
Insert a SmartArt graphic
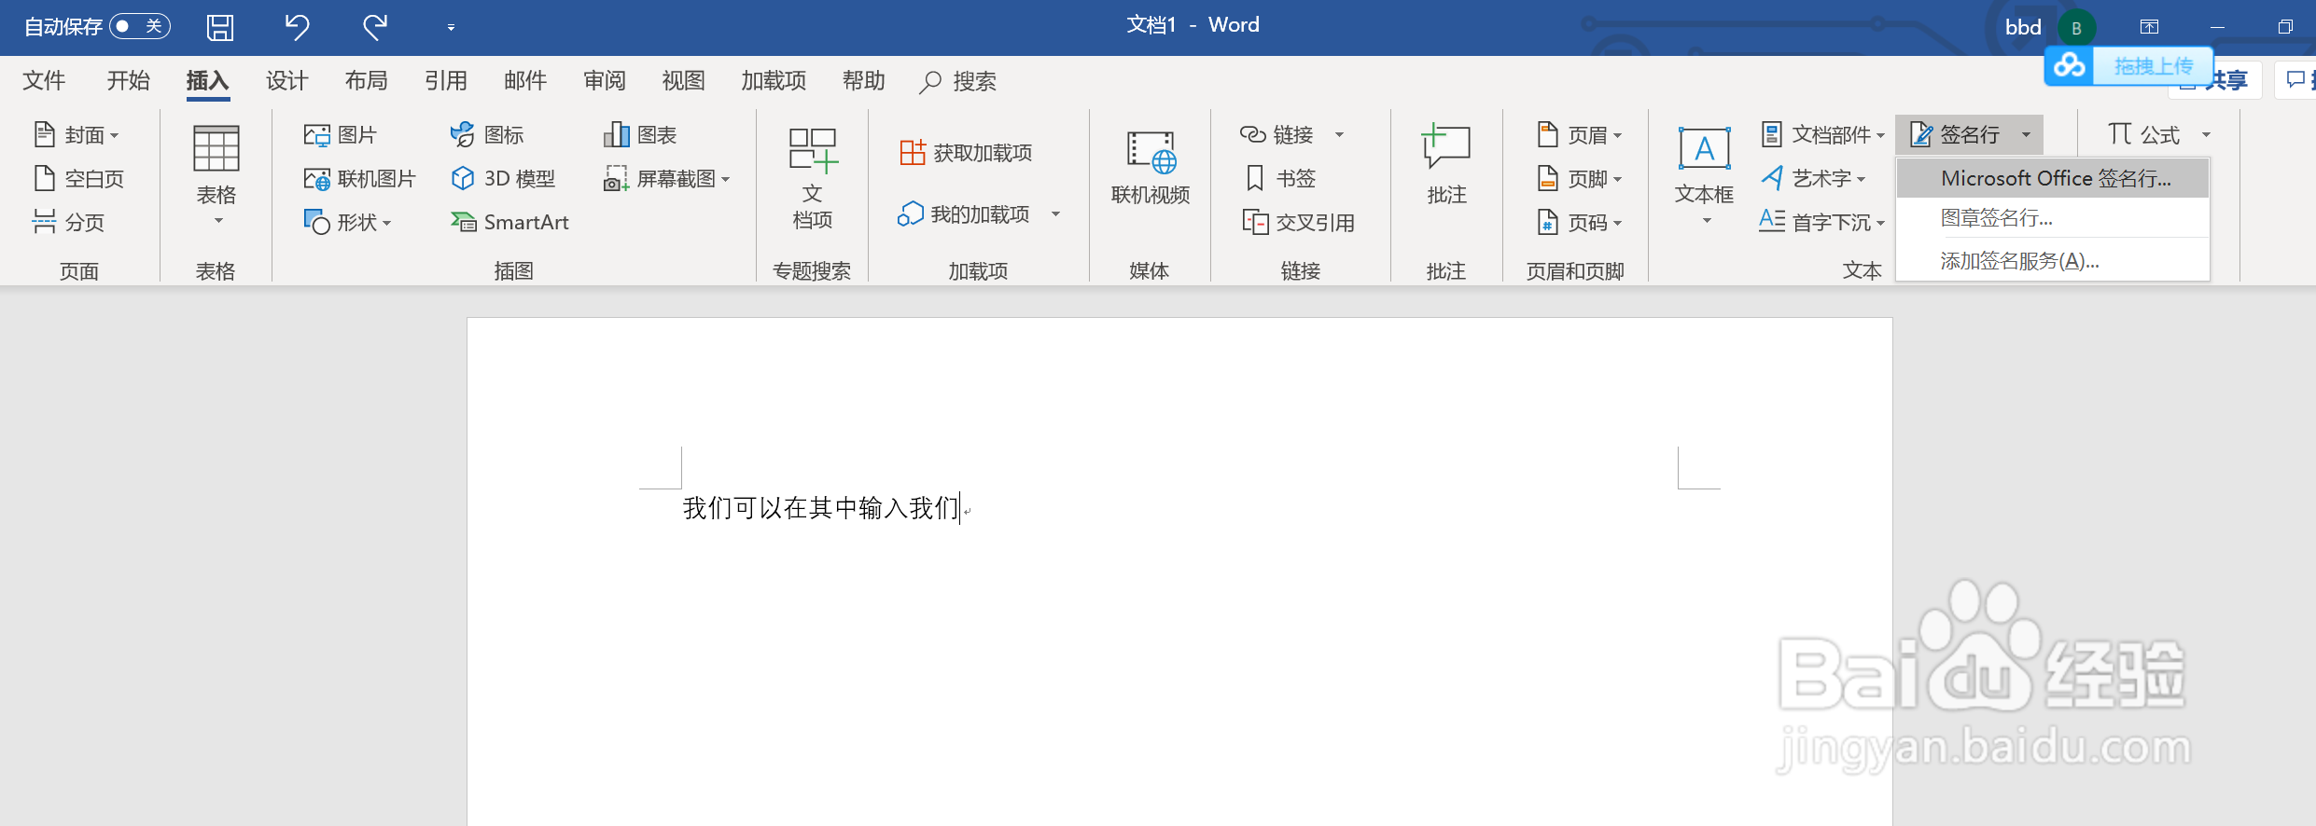[509, 222]
